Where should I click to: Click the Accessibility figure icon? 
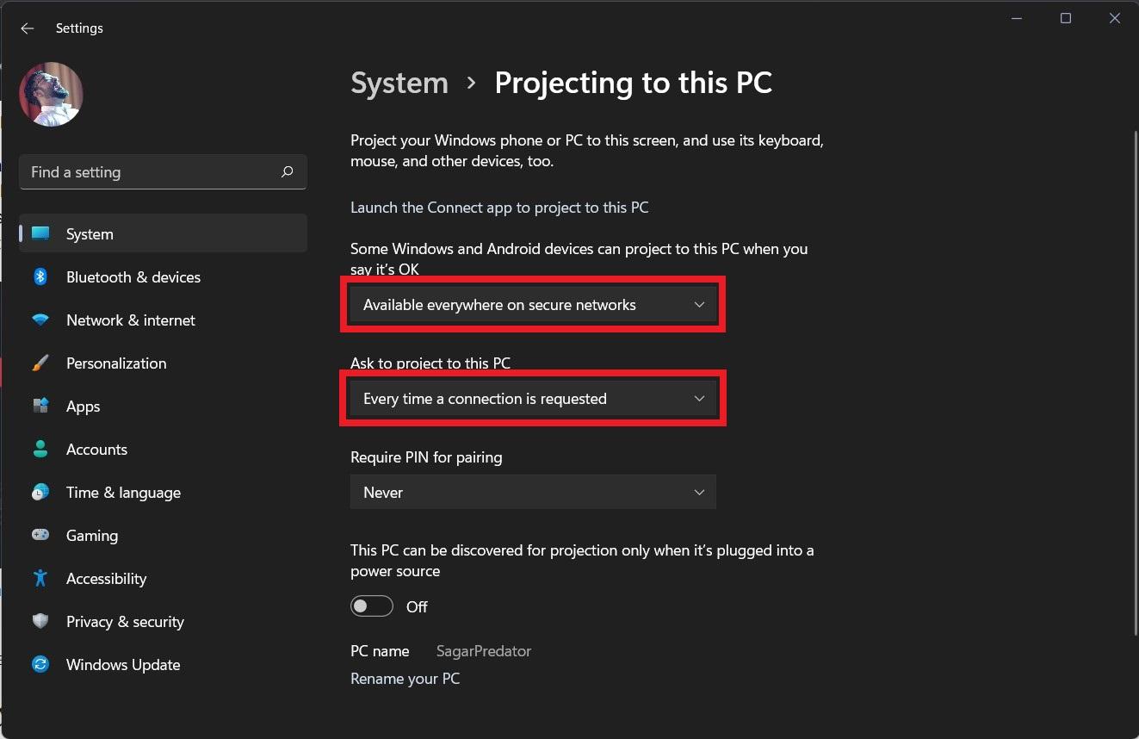click(40, 579)
